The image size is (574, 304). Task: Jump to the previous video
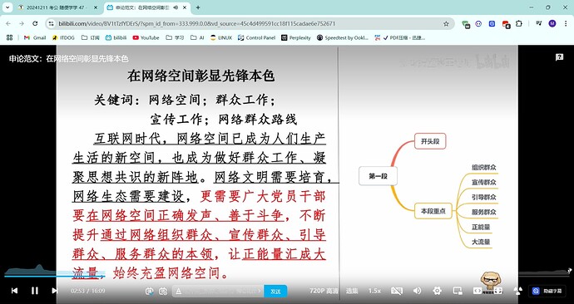point(14,291)
